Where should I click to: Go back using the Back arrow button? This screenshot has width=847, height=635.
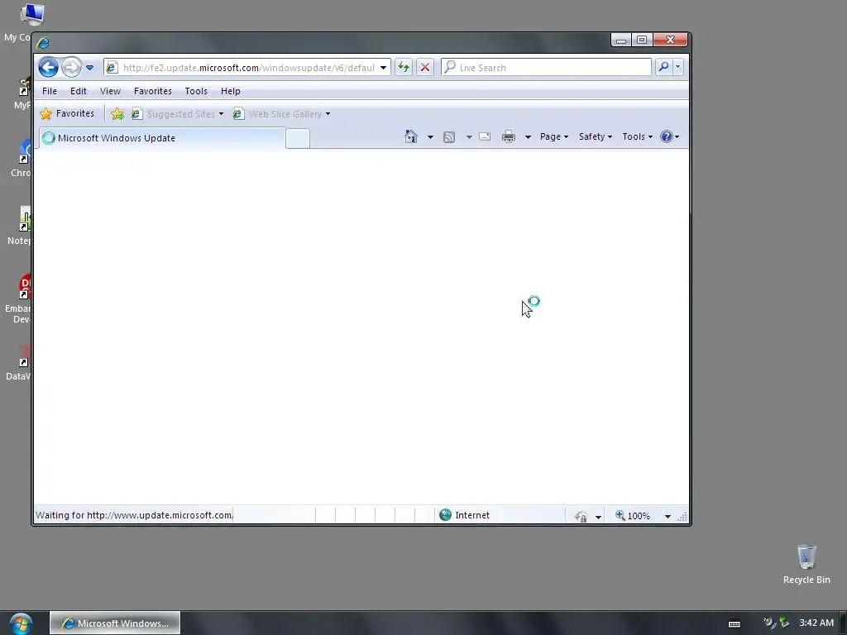coord(49,68)
